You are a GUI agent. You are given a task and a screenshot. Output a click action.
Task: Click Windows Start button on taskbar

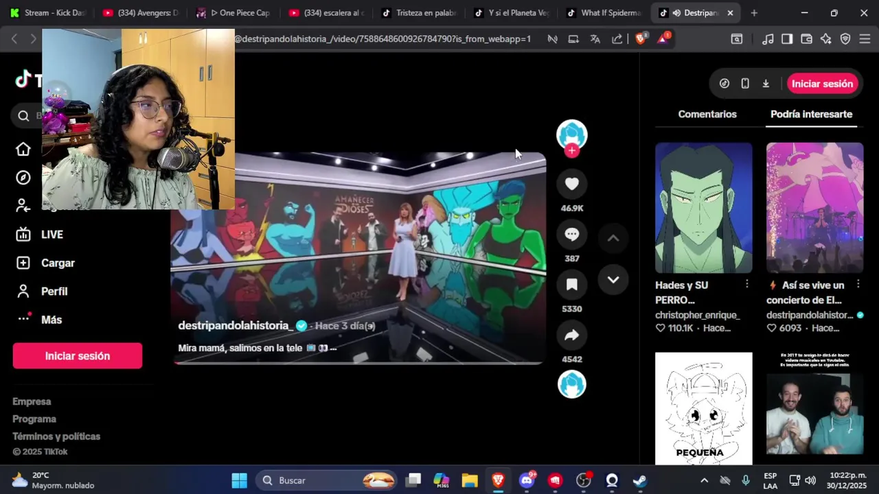coord(239,480)
